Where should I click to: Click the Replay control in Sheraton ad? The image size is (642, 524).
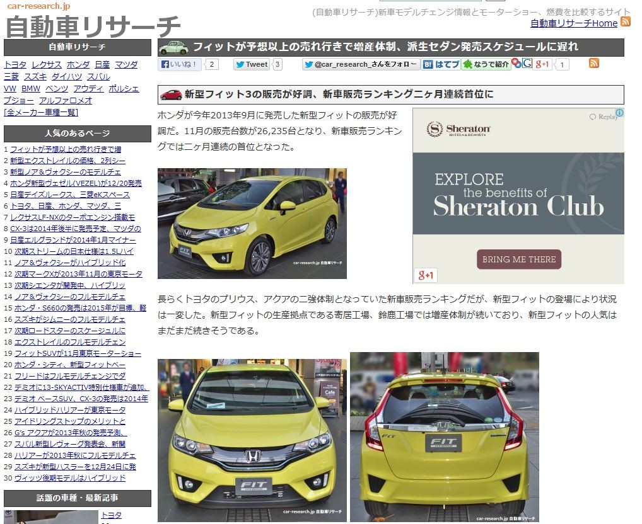point(603,117)
